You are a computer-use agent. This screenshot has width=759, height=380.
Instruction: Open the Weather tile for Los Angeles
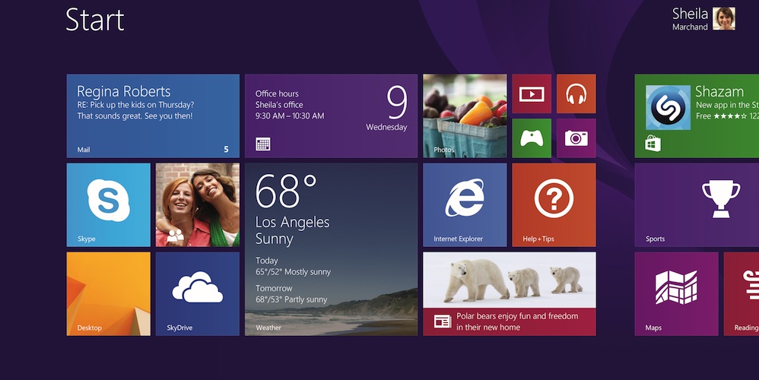tap(331, 249)
